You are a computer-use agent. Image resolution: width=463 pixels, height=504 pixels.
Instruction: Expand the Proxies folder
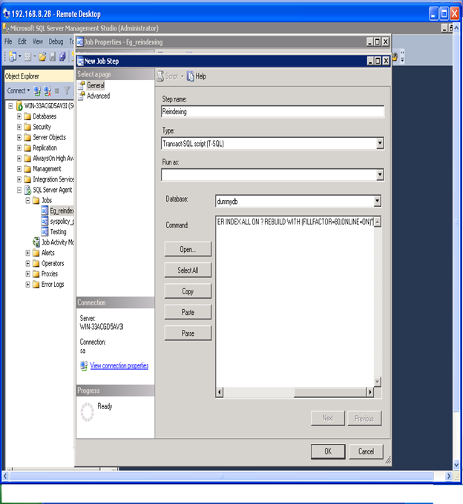point(28,273)
